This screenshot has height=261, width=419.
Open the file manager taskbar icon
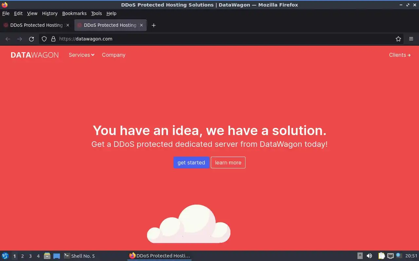[47, 256]
